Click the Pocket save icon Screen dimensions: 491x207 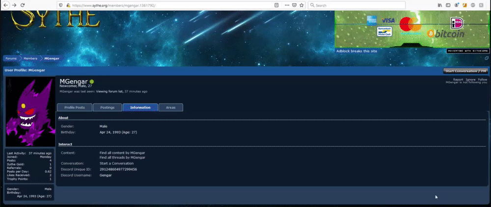(294, 5)
